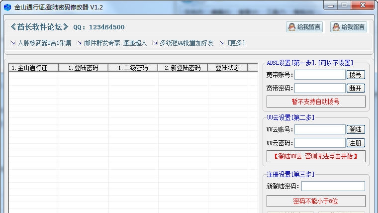Click the second 给我留言 button
Screen dimensions: 378x213
349,27
